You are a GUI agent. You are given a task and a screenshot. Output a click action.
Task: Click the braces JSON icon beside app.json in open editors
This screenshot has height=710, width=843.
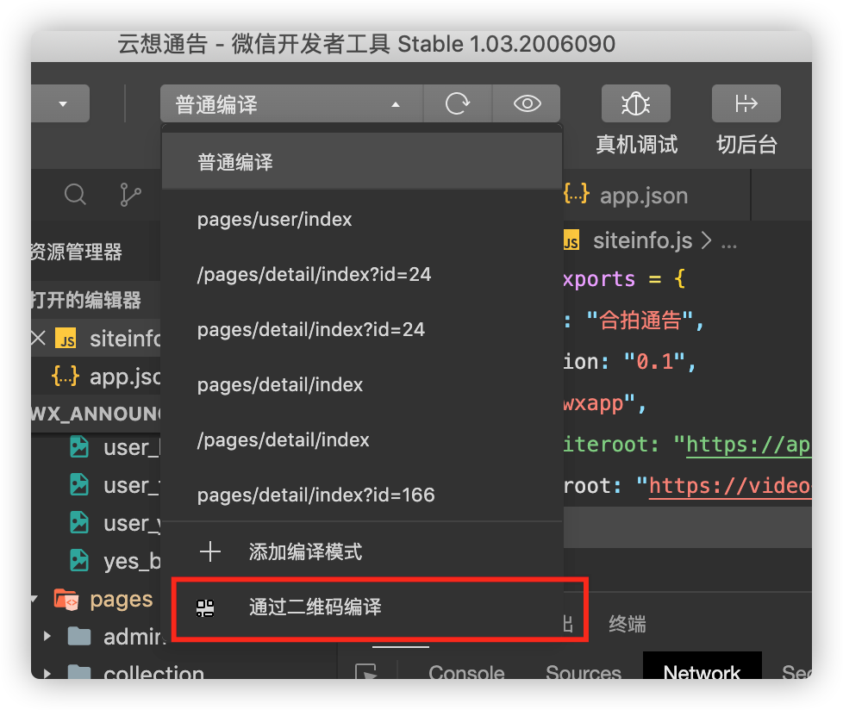[x=65, y=377]
